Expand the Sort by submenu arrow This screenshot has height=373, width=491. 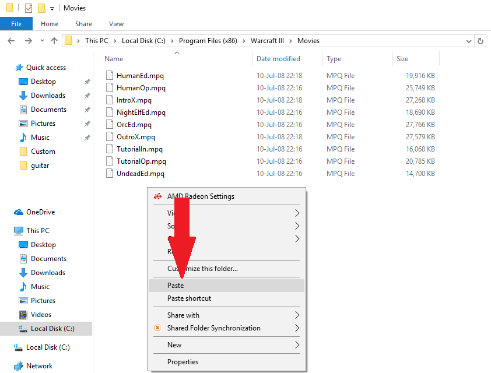coord(297,226)
